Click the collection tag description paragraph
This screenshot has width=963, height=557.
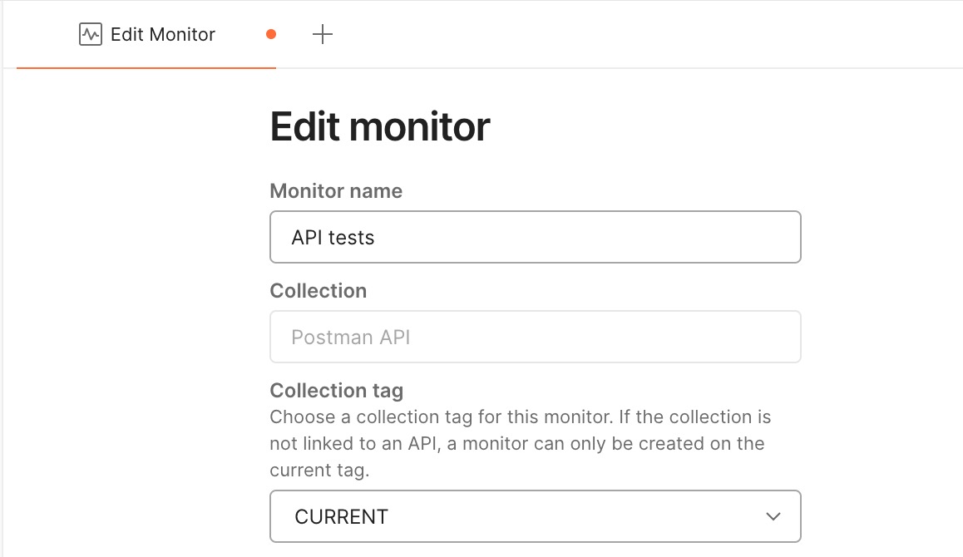click(x=520, y=443)
